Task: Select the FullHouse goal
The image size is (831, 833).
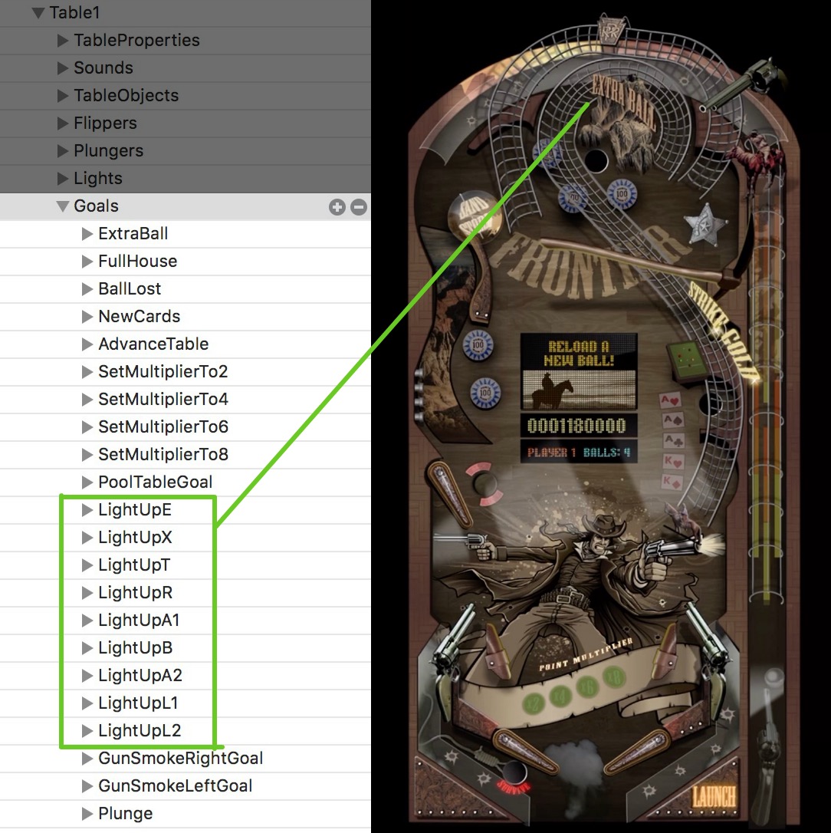Action: (x=138, y=261)
